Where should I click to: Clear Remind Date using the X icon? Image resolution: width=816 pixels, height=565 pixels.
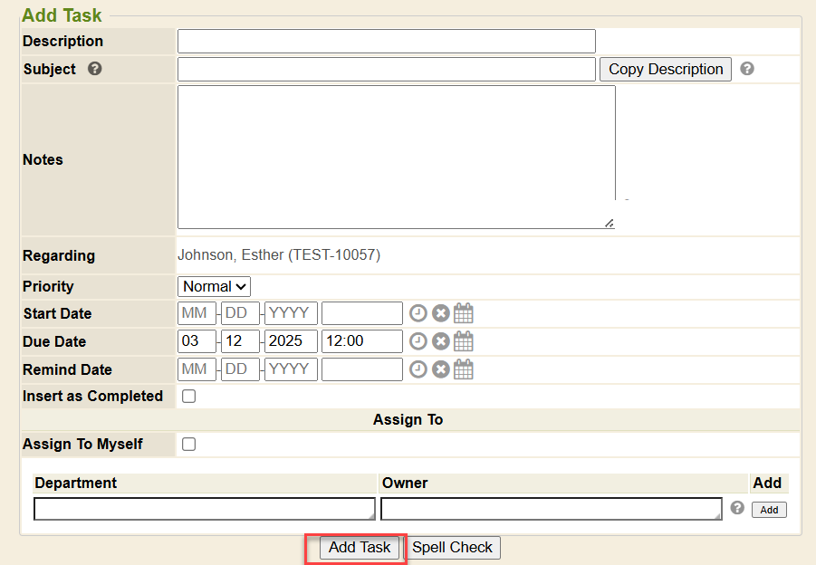pos(441,369)
